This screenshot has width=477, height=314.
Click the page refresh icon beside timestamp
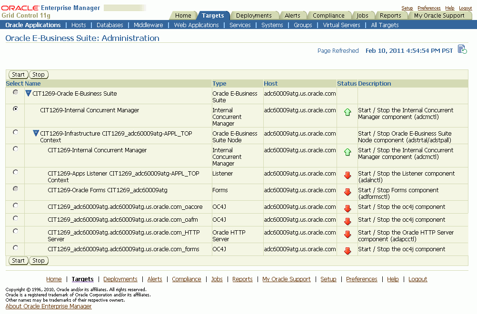pyautogui.click(x=462, y=49)
